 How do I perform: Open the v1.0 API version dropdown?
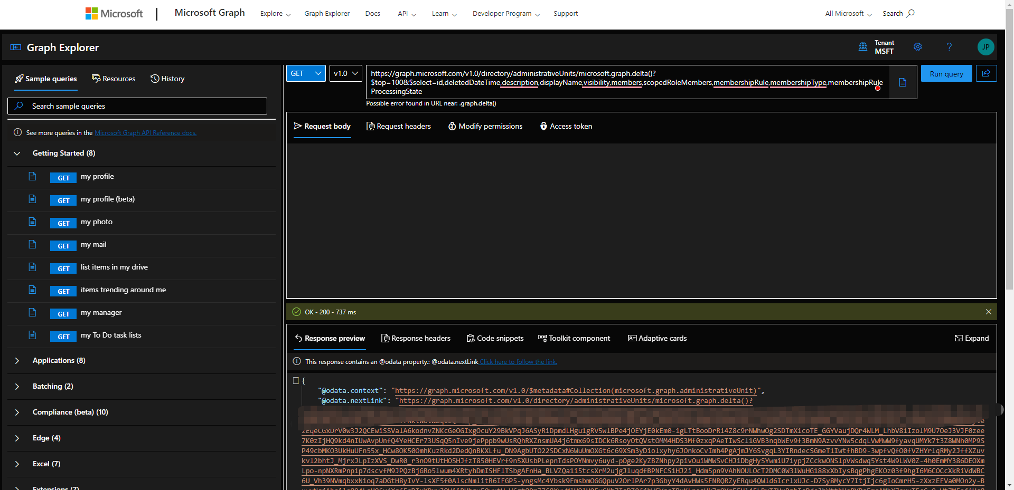[x=346, y=73]
